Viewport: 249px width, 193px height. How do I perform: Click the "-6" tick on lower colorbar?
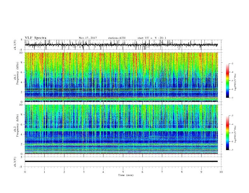pyautogui.click(x=232, y=141)
